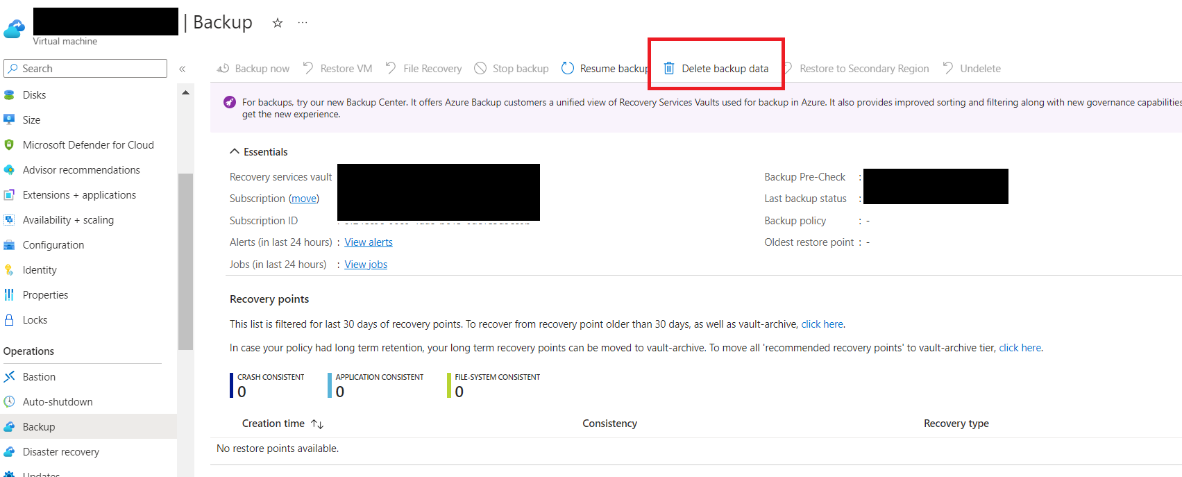Click the Size monitor icon
Viewport: 1182px width, 477px height.
[x=9, y=119]
